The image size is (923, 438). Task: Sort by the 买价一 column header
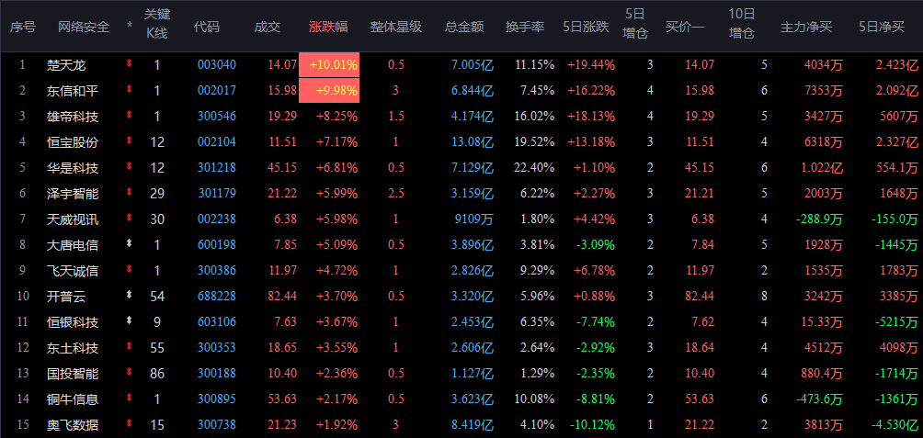(x=685, y=27)
